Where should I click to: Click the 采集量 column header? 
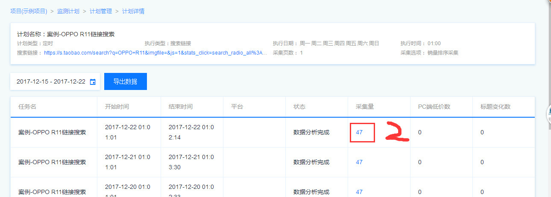pos(365,107)
